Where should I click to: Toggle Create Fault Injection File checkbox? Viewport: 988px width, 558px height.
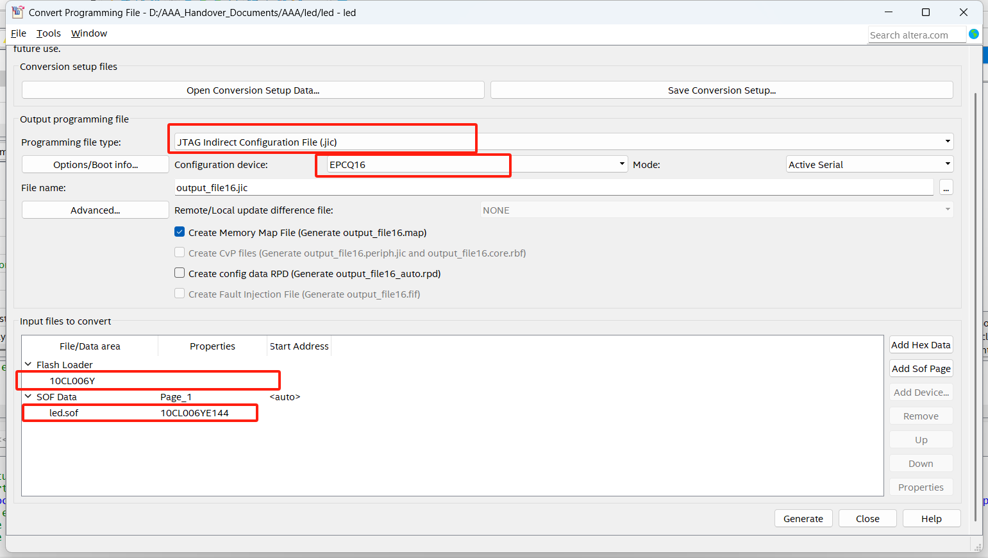pyautogui.click(x=180, y=294)
